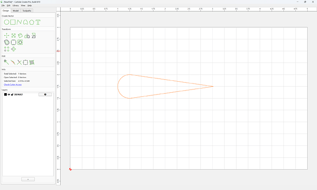The height and width of the screenshot is (190, 317).
Task: Choose the Scale transform tool
Action: pos(13,36)
